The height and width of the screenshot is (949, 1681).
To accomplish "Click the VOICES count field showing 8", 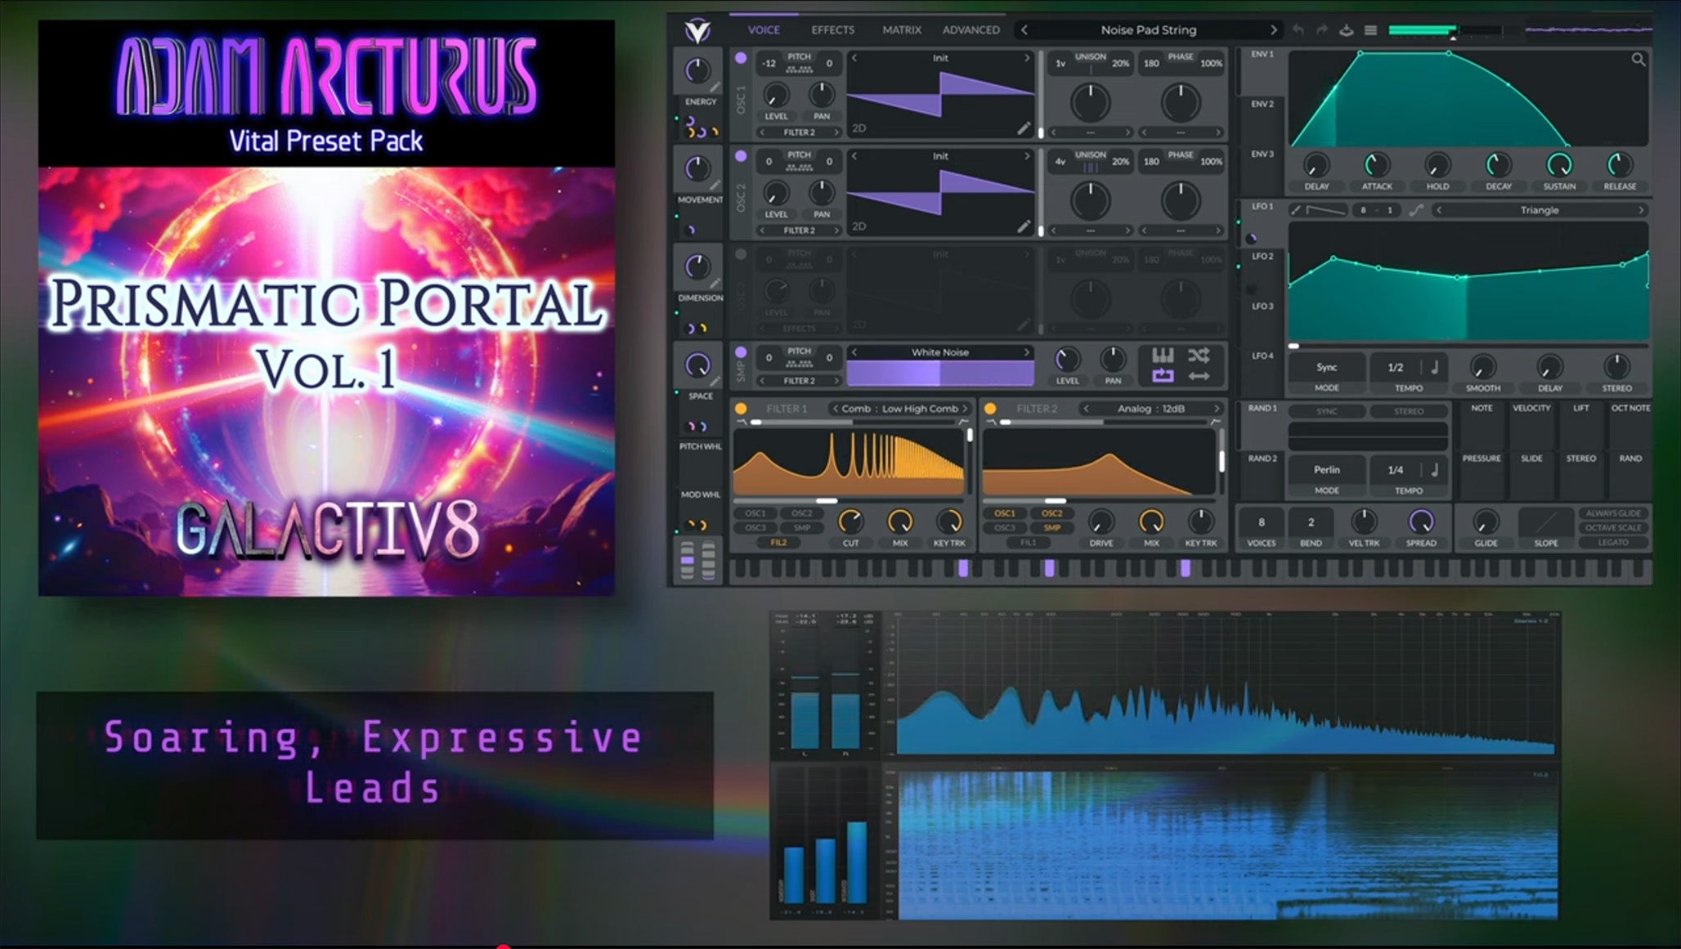I will pyautogui.click(x=1261, y=522).
